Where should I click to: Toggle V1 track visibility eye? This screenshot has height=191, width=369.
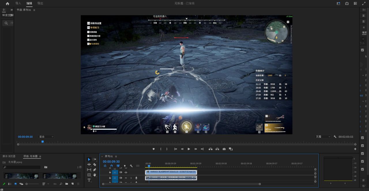(x=126, y=172)
